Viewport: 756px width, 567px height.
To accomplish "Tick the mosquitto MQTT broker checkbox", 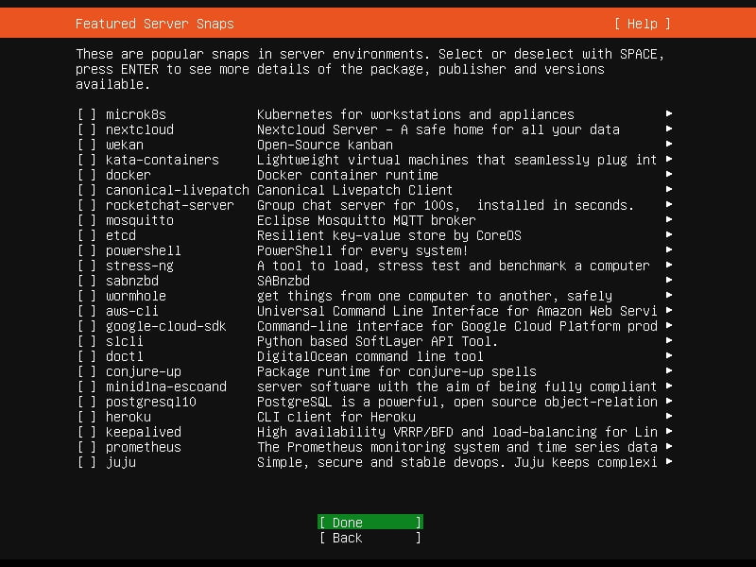I will click(86, 220).
